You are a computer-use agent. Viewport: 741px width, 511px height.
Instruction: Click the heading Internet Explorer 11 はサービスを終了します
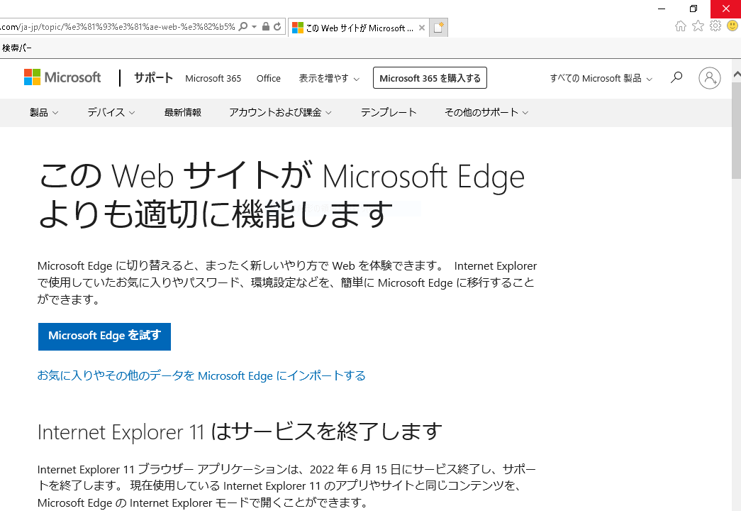240,432
